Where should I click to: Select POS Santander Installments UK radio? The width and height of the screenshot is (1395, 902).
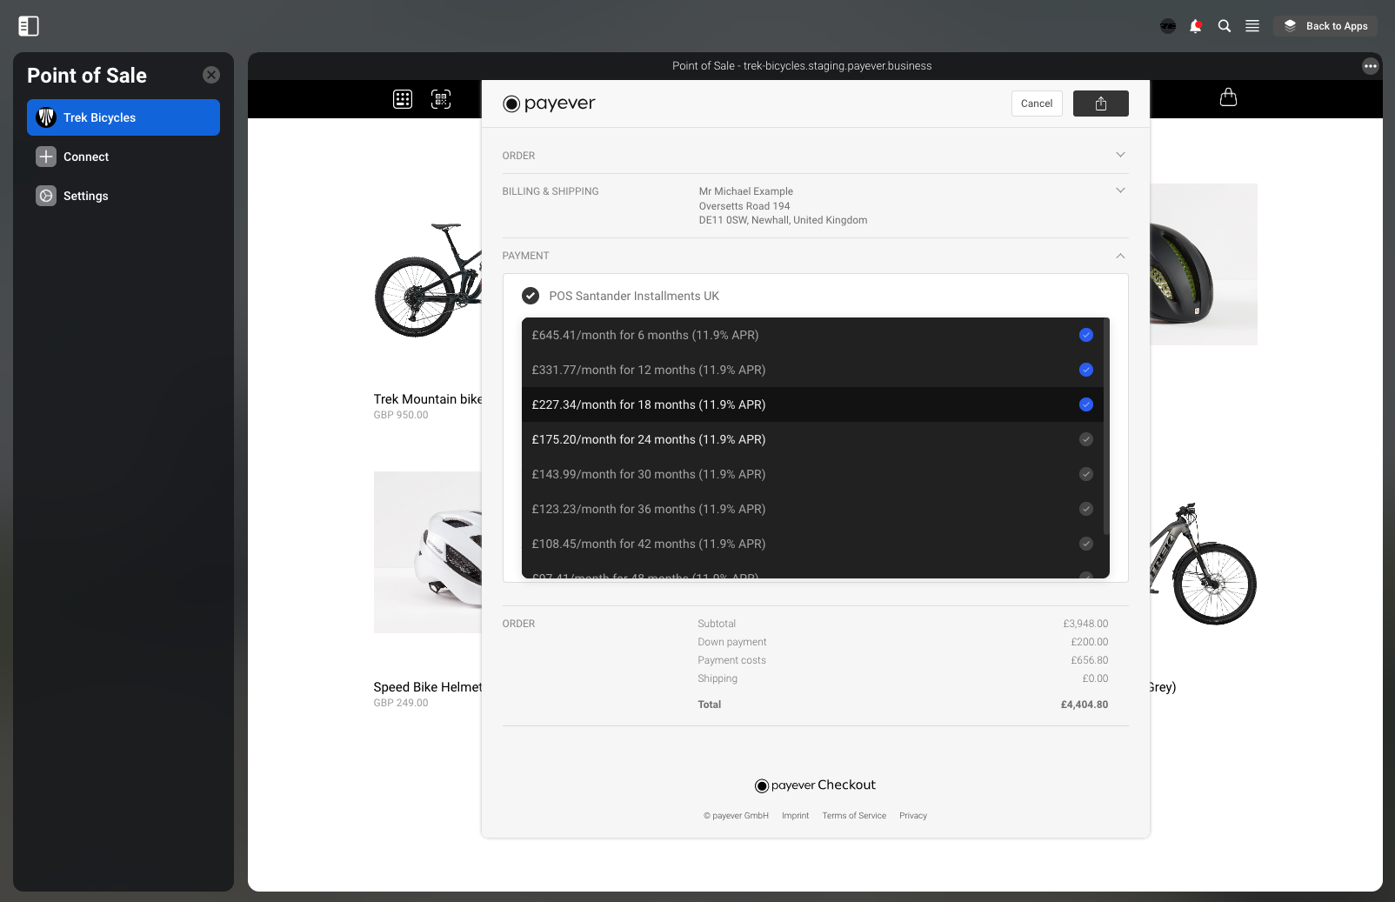531,296
